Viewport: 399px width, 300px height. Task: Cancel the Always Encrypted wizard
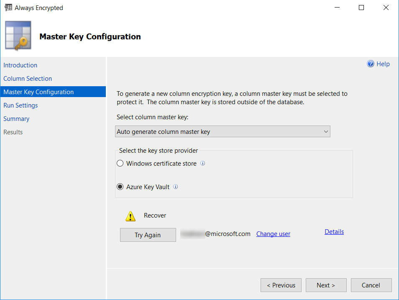tap(371, 285)
